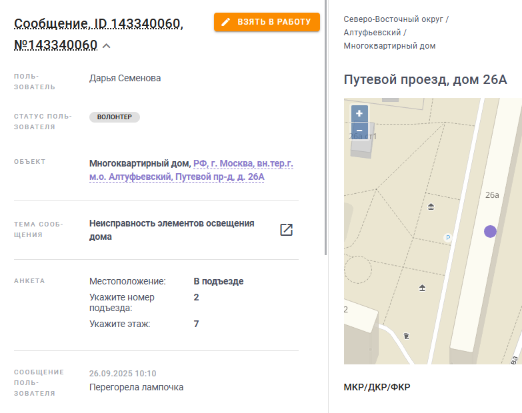
Task: Click the Северо-Восточный округ breadcrumb
Action: [393, 19]
